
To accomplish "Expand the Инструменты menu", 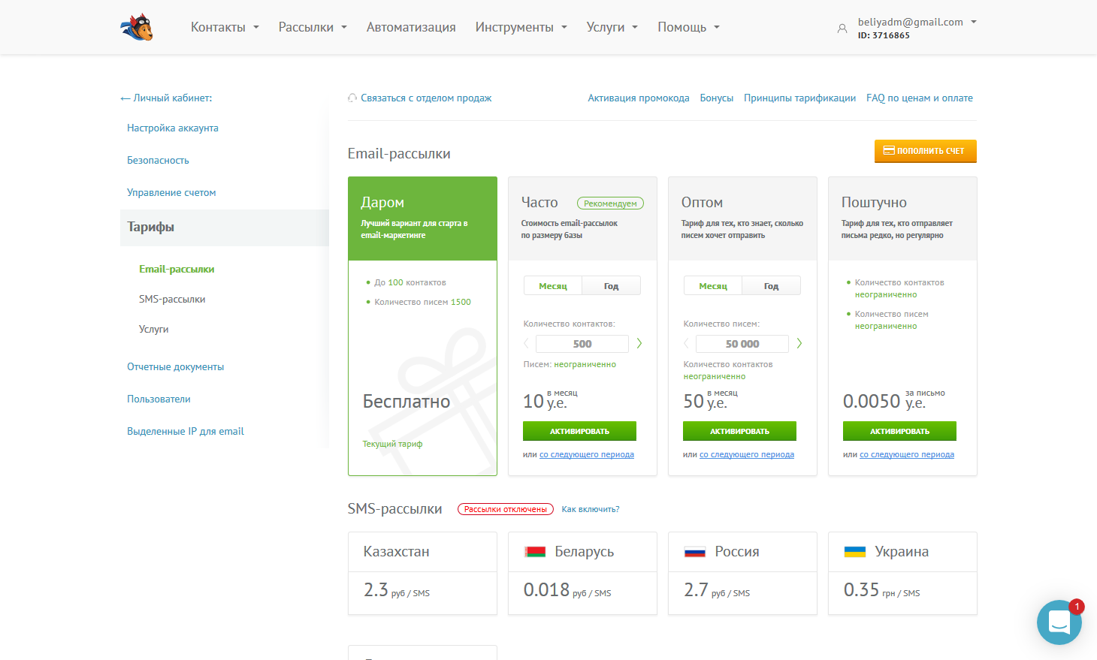I will pos(521,27).
